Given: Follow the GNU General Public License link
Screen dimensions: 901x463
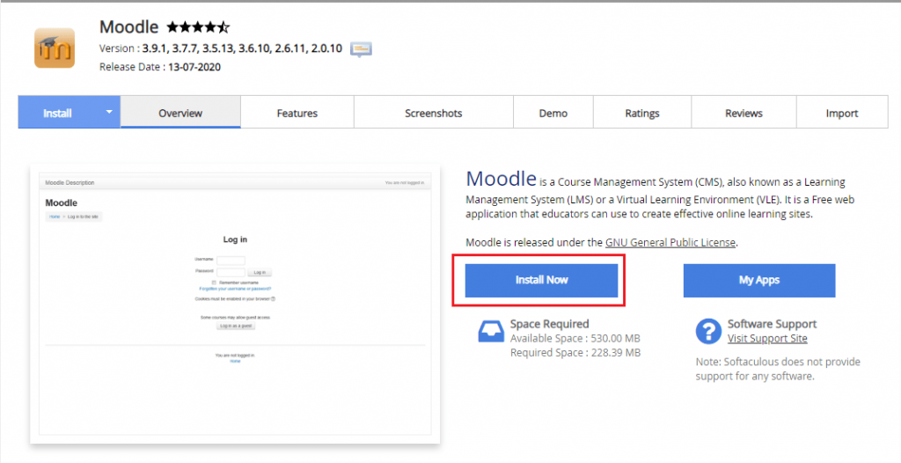Looking at the screenshot, I should click(670, 242).
